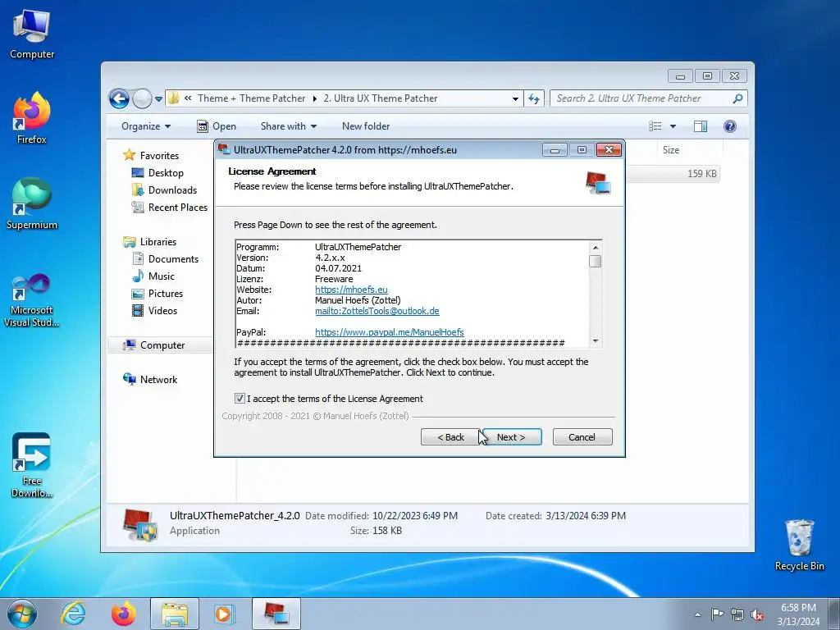Click the Size column header

coord(671,150)
